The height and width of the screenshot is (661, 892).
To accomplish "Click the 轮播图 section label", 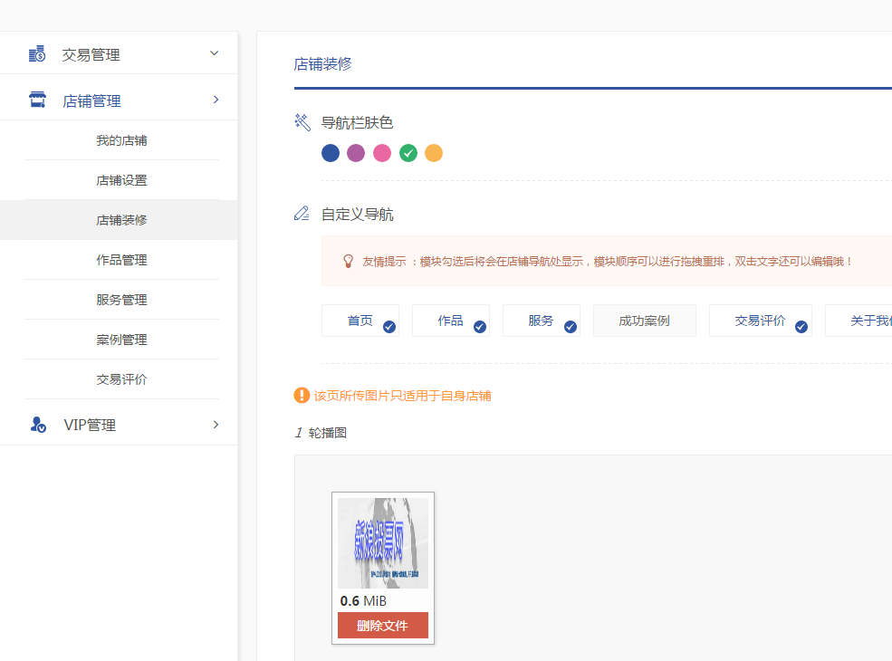I will (328, 433).
